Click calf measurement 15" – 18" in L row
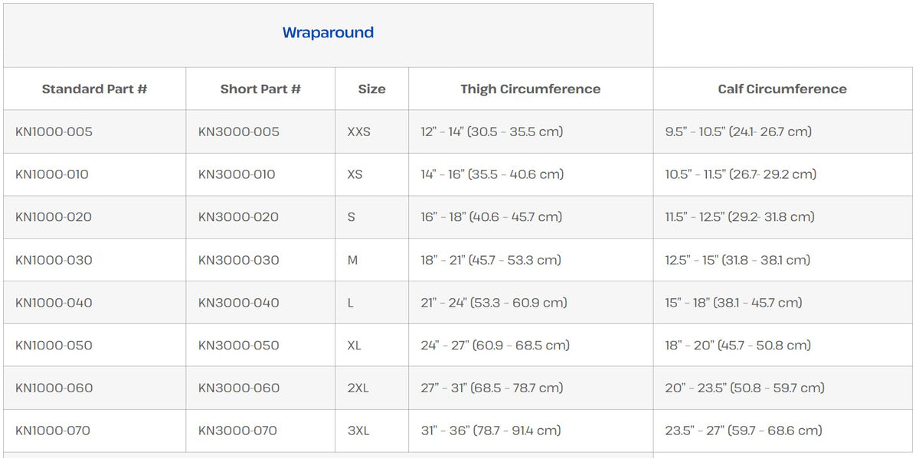Screen dimensions: 919x458 [x=733, y=303]
